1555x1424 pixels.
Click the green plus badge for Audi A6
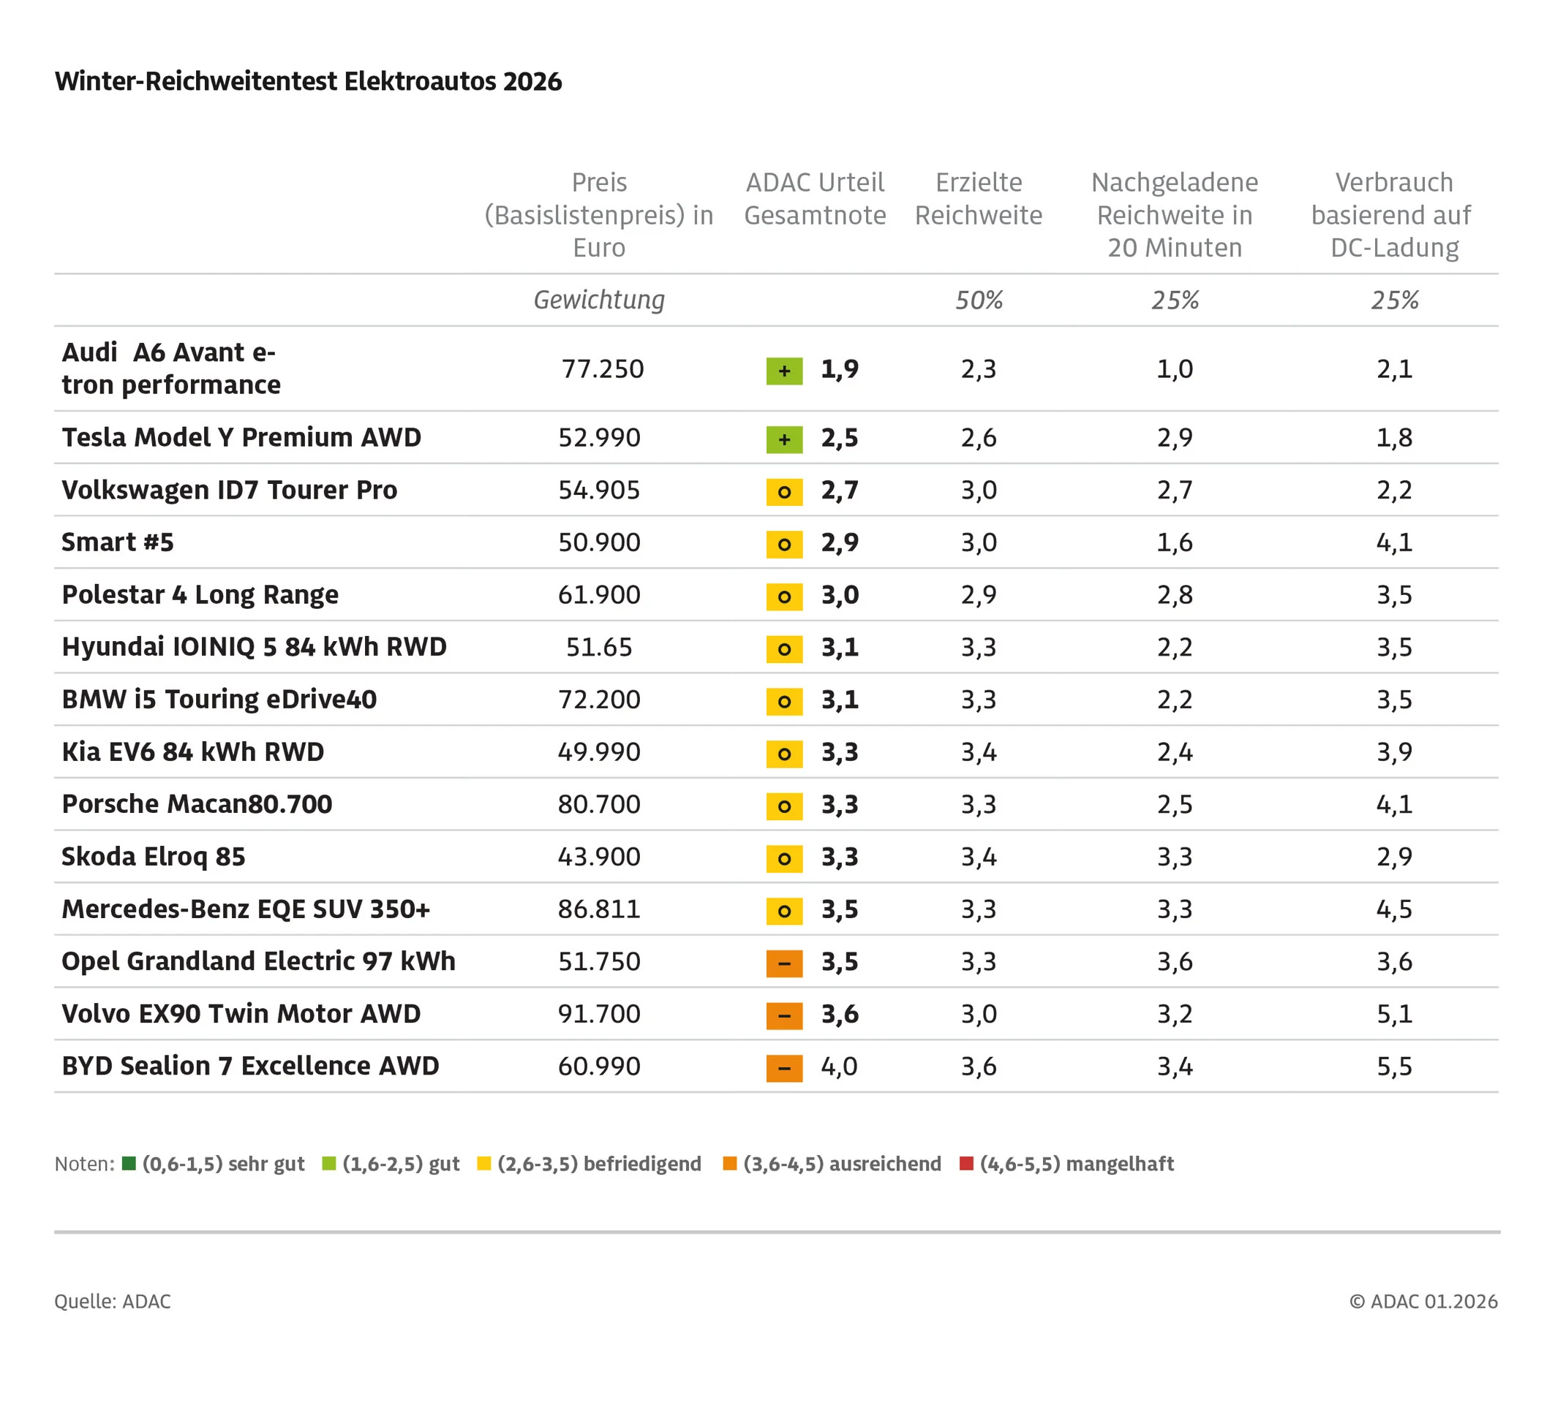tap(783, 371)
